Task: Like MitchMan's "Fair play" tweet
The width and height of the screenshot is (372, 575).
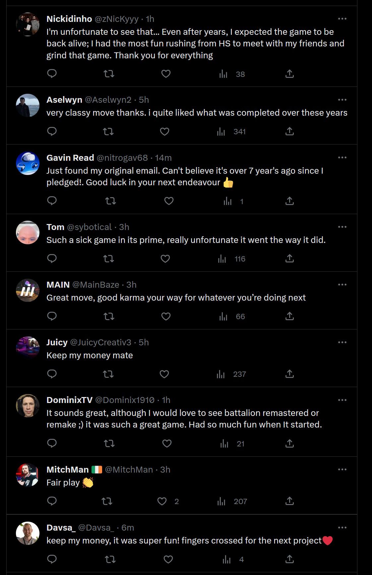Action: [x=162, y=501]
